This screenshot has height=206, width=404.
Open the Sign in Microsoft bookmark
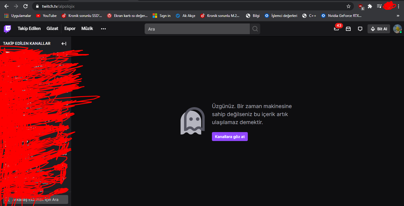click(x=162, y=16)
